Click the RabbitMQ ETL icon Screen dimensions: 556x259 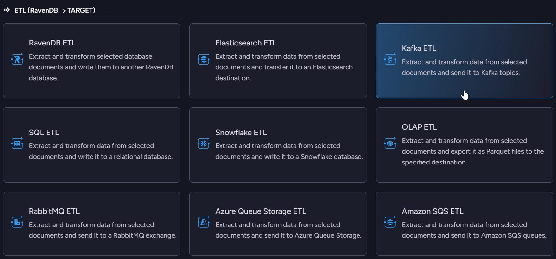(17, 222)
